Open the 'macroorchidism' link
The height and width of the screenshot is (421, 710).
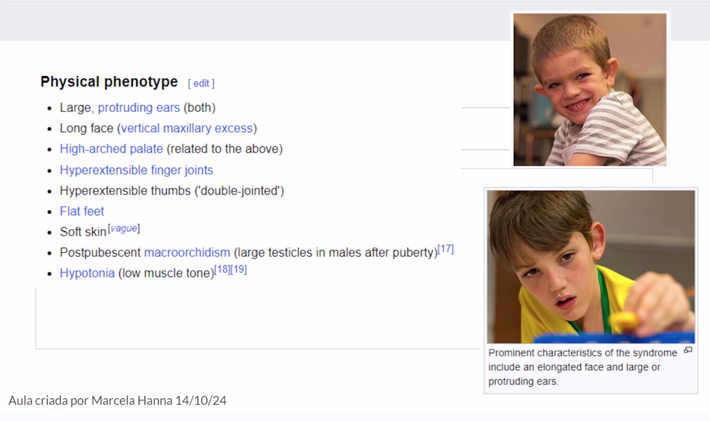187,252
